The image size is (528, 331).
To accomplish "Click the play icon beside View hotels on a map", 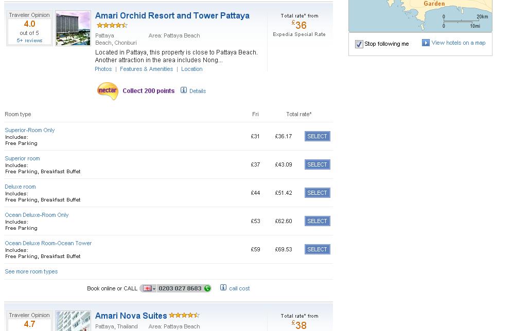I will coord(426,43).
